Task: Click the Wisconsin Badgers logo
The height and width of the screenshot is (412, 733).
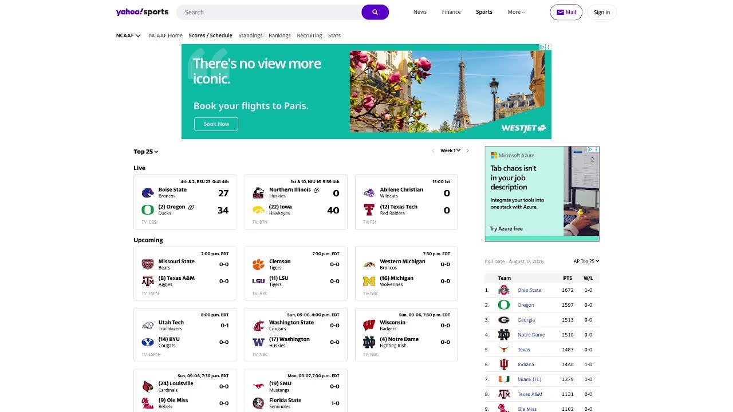Action: (x=369, y=326)
